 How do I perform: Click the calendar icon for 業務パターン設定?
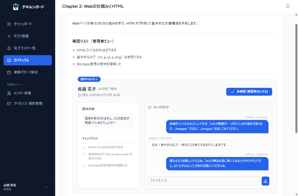(9, 72)
